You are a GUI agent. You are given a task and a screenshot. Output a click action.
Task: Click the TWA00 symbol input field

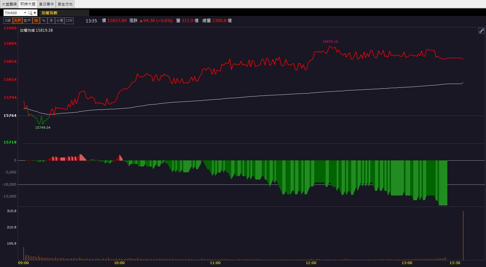pyautogui.click(x=13, y=13)
